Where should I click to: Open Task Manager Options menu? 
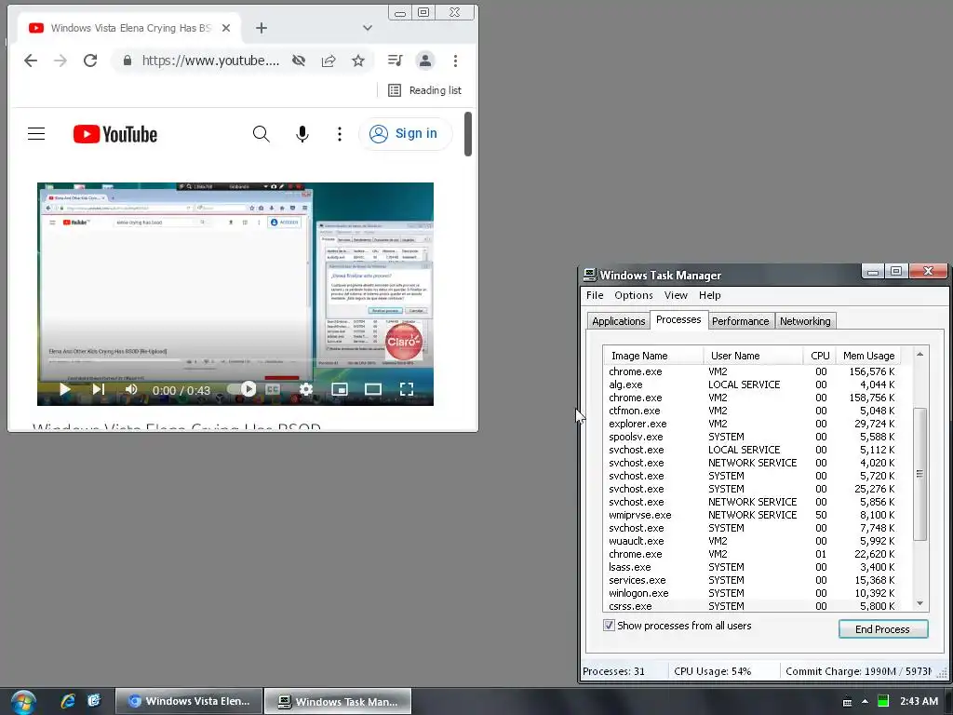coord(633,295)
